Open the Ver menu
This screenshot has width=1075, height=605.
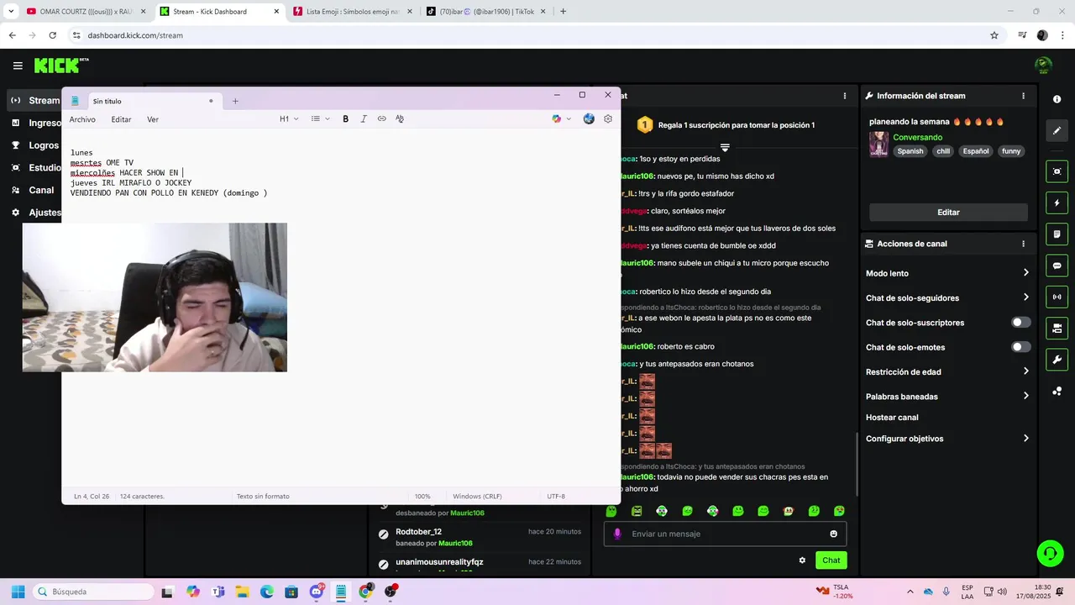point(153,119)
